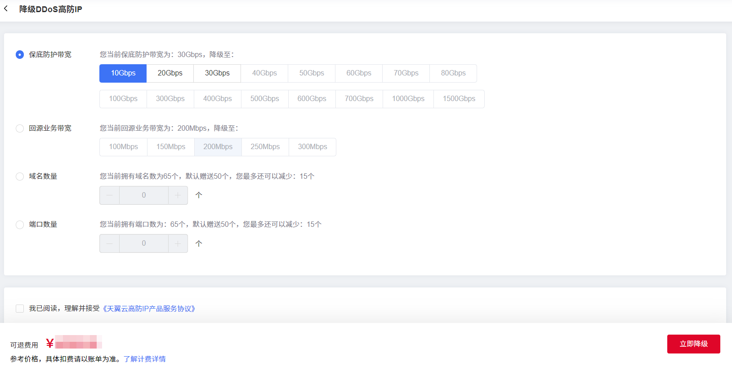This screenshot has width=732, height=371.
Task: Click the back arrow next to 降级DDoS高防IP
Action: tap(6, 9)
